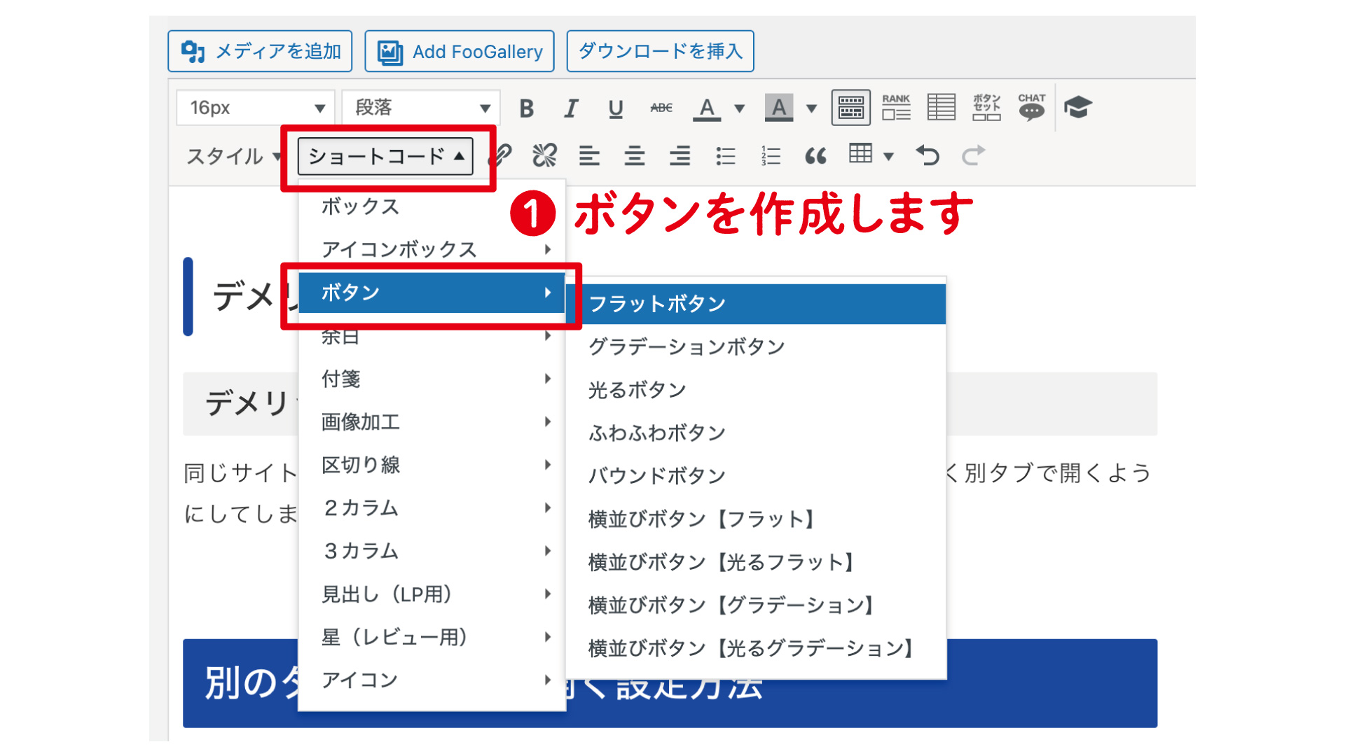The height and width of the screenshot is (756, 1345).
Task: Toggle italic formatting
Action: 571,108
